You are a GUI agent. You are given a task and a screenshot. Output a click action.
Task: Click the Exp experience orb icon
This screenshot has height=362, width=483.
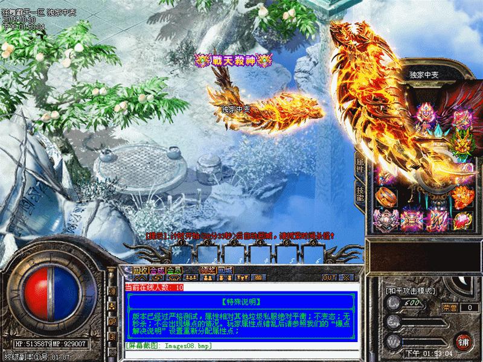tap(393, 322)
